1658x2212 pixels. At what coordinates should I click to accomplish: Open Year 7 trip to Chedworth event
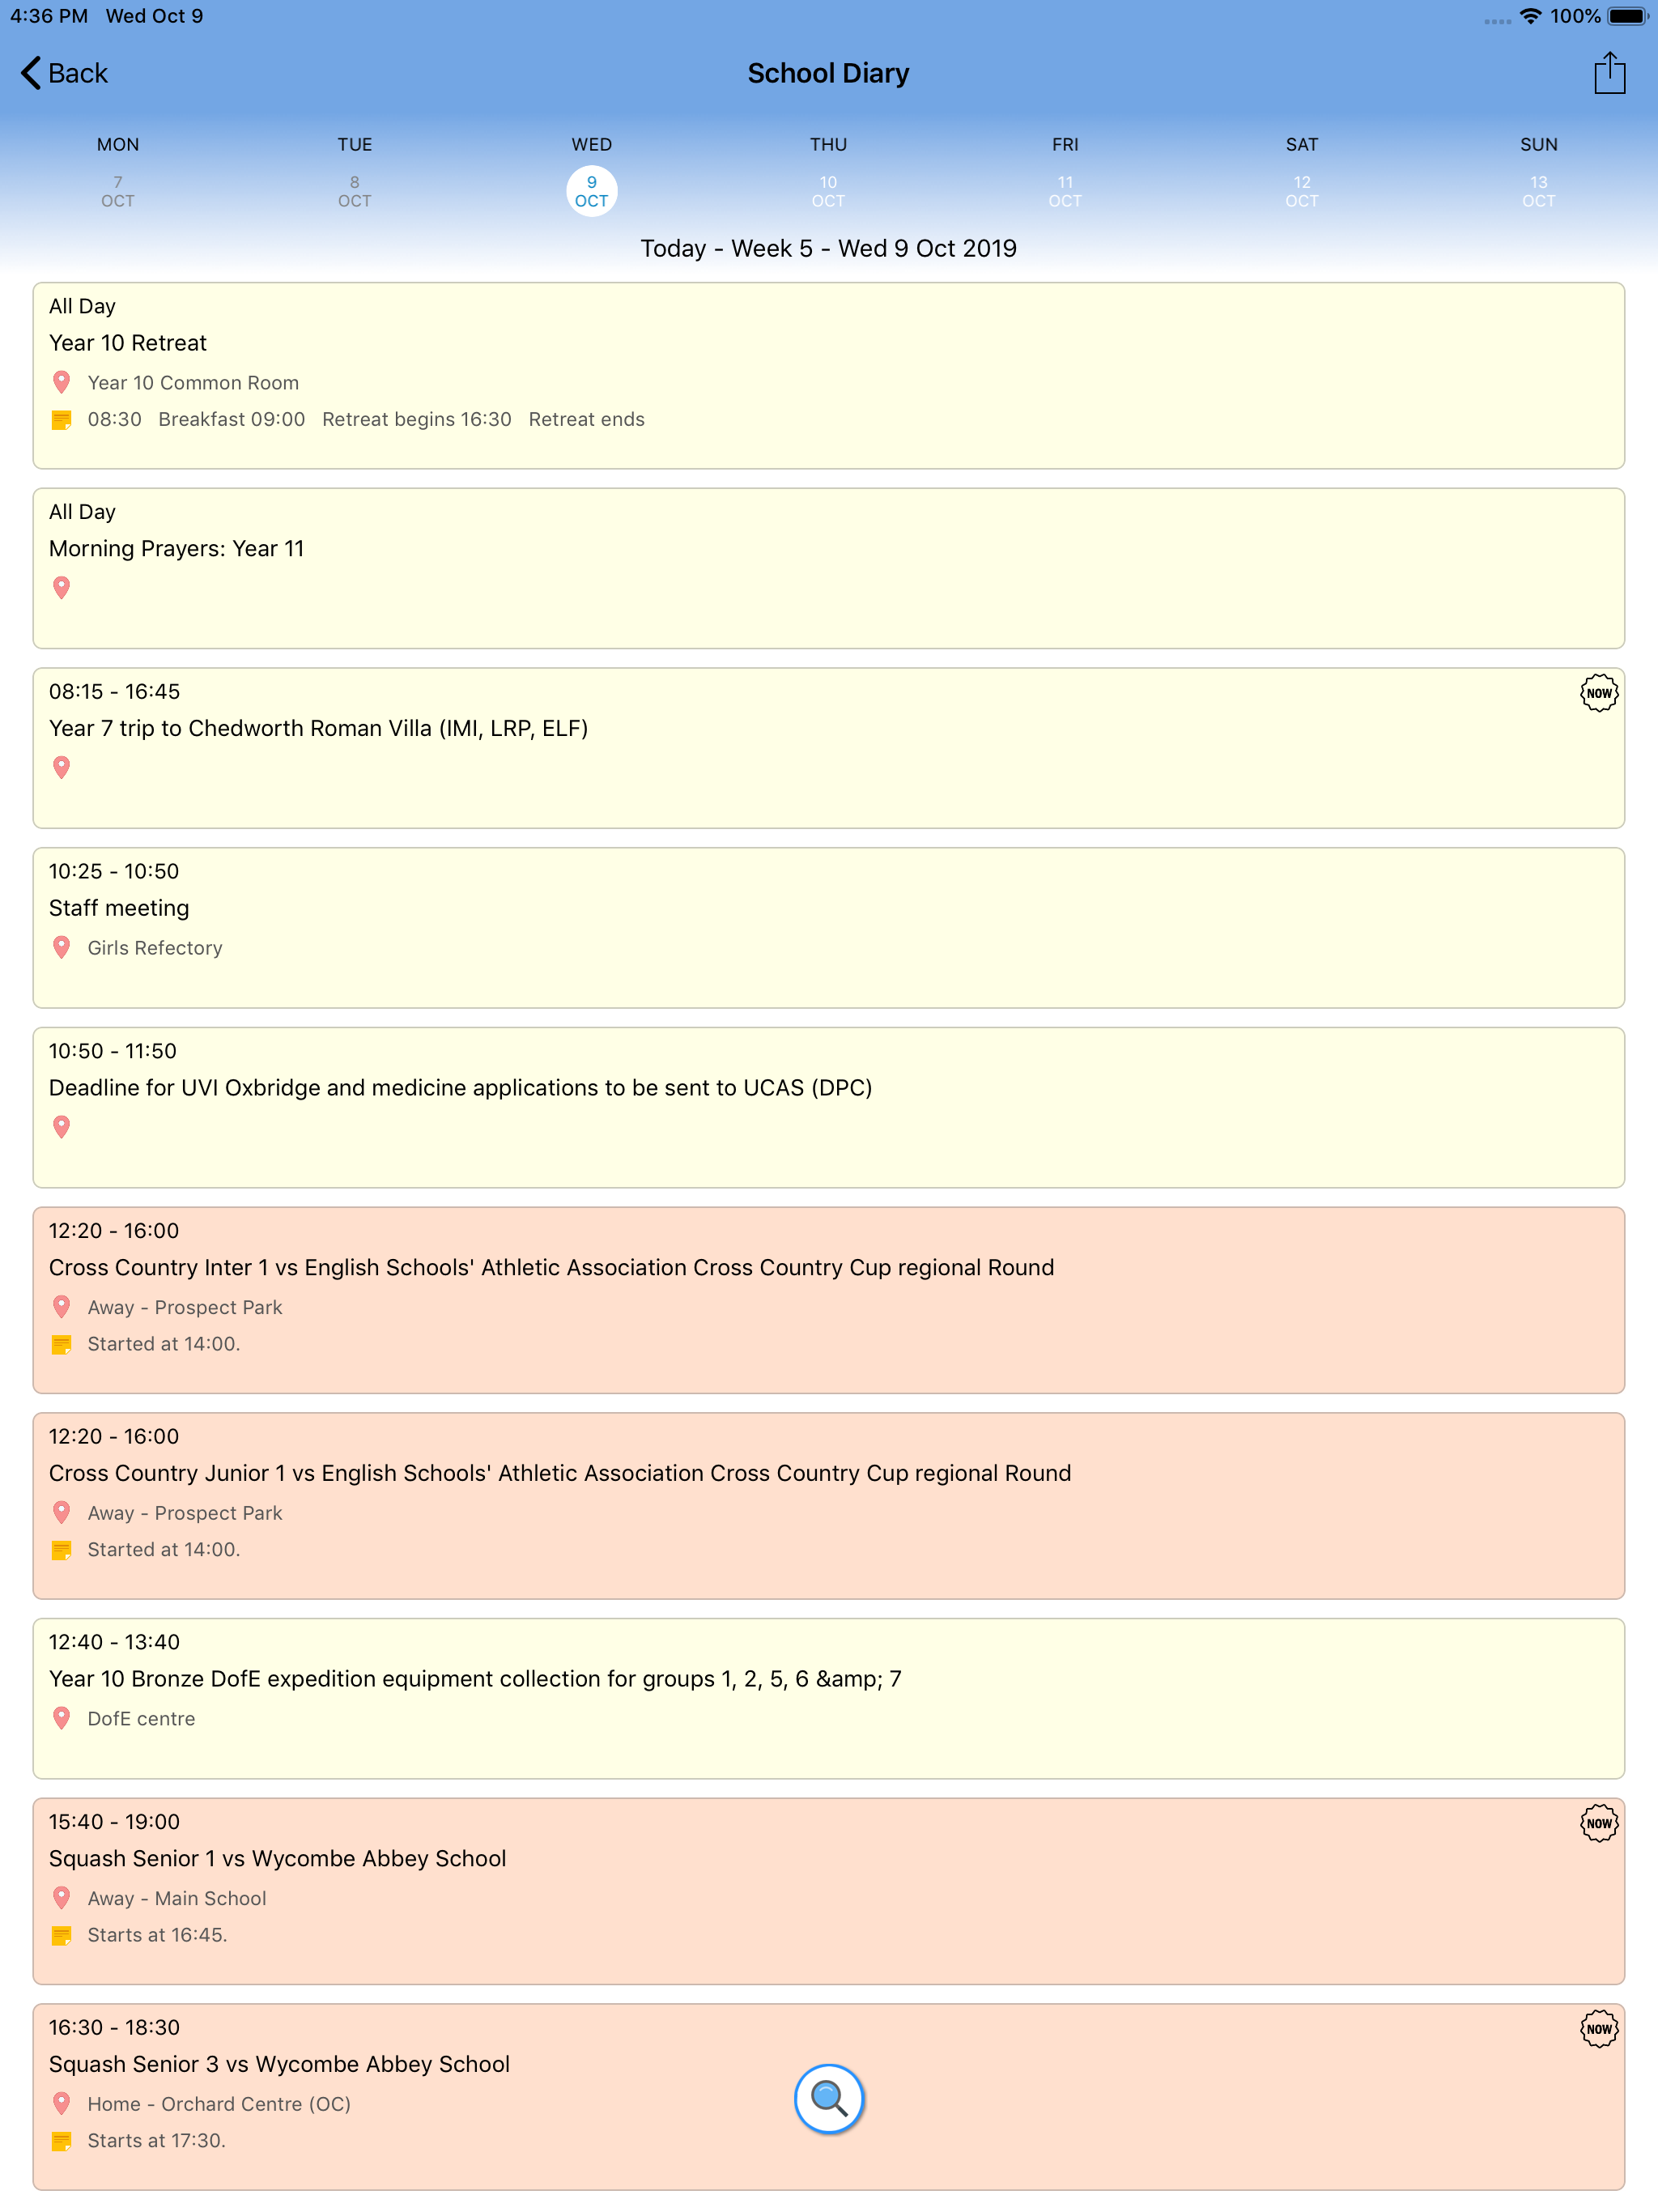[x=828, y=748]
